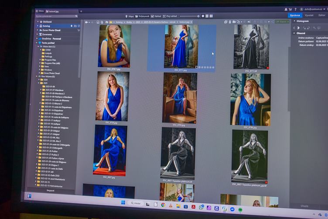Select folder 2025-01-20-Udajpur
The width and height of the screenshot is (328, 219).
point(50,130)
